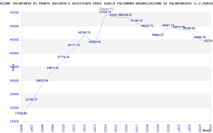Click the Importi chart title

coord(106,9)
